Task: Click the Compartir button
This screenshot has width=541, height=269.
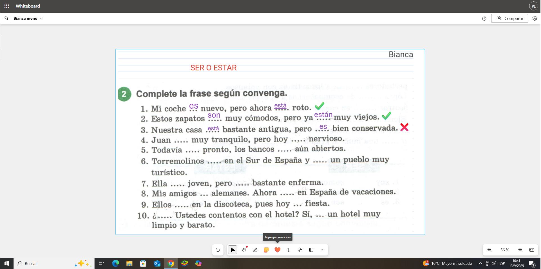Action: (x=509, y=18)
